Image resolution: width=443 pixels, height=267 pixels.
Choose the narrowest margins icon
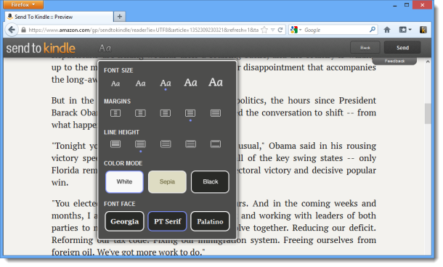[216, 113]
